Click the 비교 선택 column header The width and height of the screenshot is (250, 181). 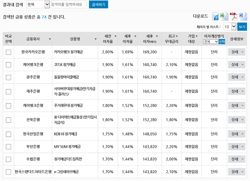[x=8, y=39]
